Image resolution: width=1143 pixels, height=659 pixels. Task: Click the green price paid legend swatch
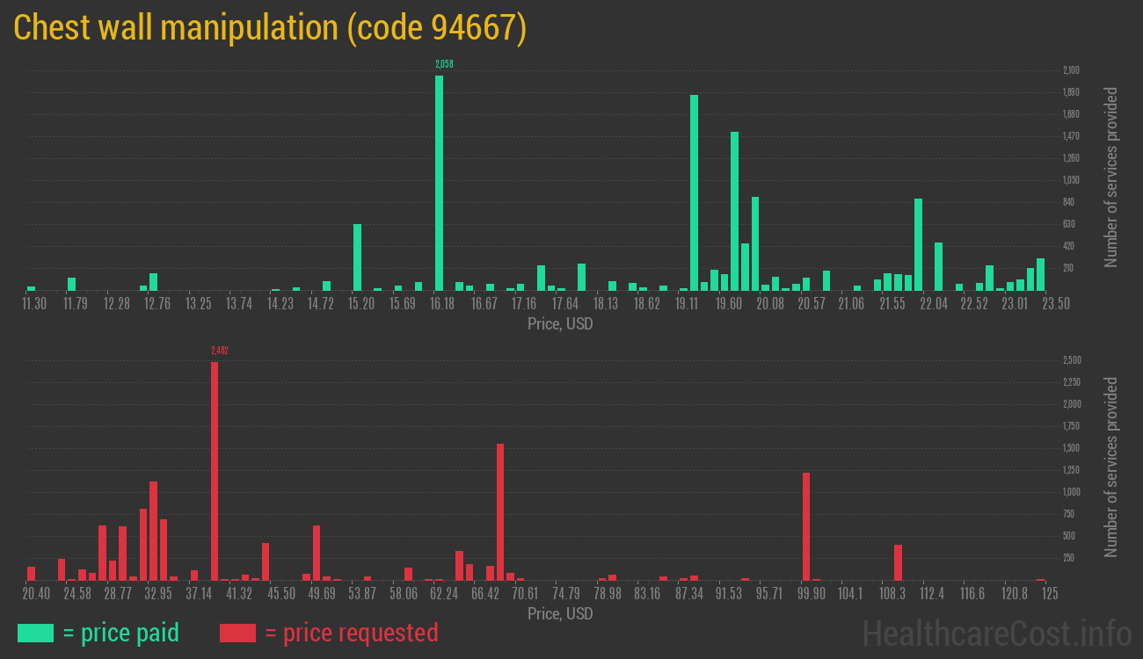pyautogui.click(x=35, y=633)
